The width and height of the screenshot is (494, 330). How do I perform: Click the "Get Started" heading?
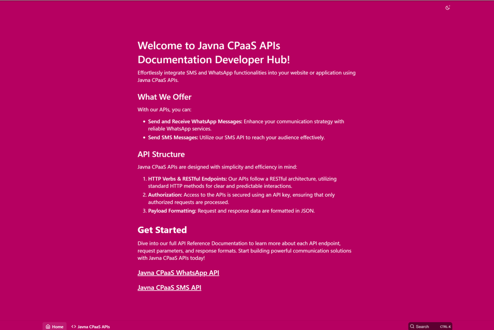tap(162, 230)
